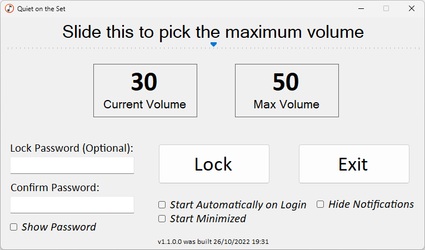Click the 'Slide this to pick' heading text
Viewport: 425px width, 250px height.
point(213,32)
